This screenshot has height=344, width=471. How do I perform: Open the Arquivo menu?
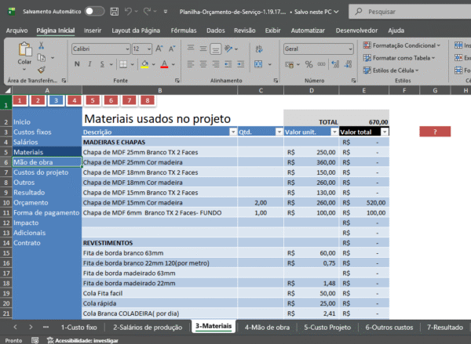[16, 31]
